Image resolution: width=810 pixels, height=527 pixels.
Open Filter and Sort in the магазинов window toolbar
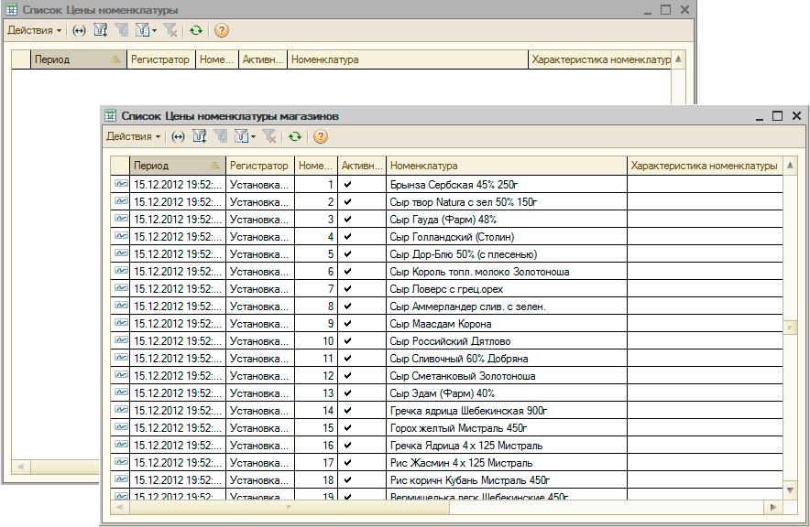[199, 136]
